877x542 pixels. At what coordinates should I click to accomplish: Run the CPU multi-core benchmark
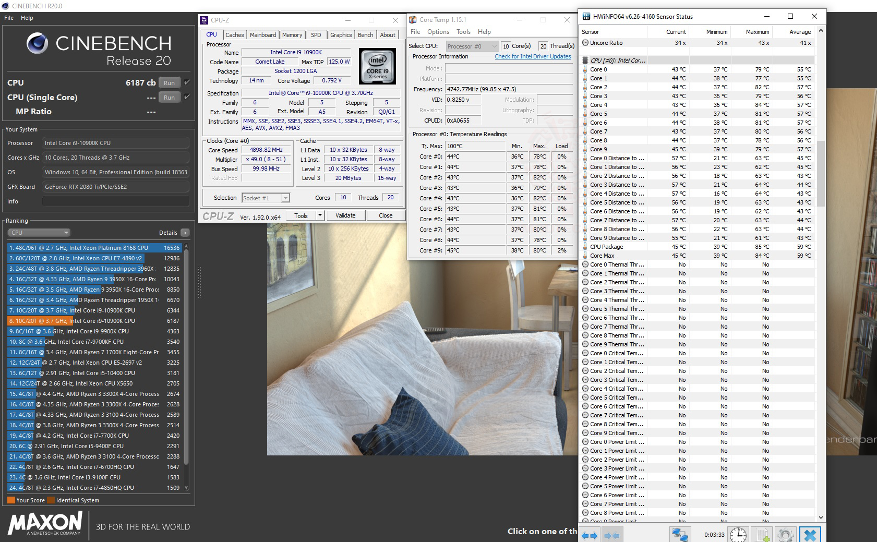click(x=170, y=82)
